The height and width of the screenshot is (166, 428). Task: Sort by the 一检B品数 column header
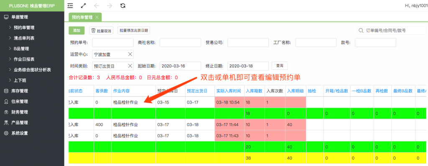(362, 91)
